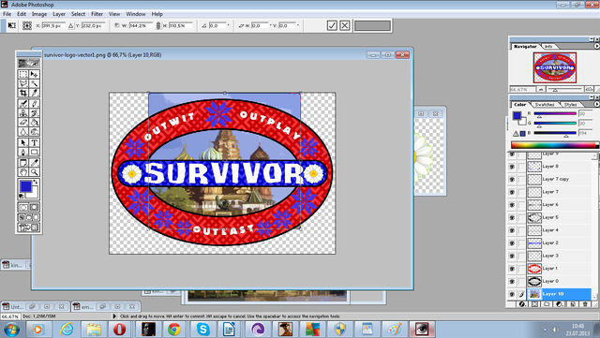Select the Zoom tool
Image resolution: width=600 pixels, height=338 pixels.
click(x=34, y=172)
